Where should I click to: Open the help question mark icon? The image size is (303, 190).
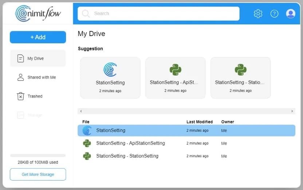(274, 13)
